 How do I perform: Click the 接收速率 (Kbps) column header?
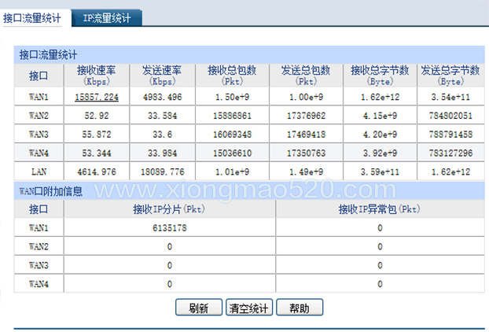click(x=97, y=76)
